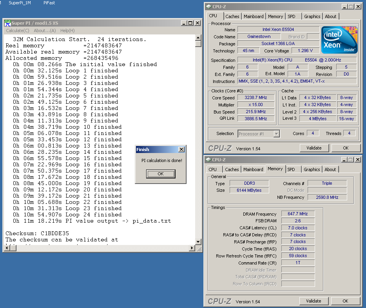Click OK in top CPU-Z window
Screen dimensions: 366x308
point(346,148)
